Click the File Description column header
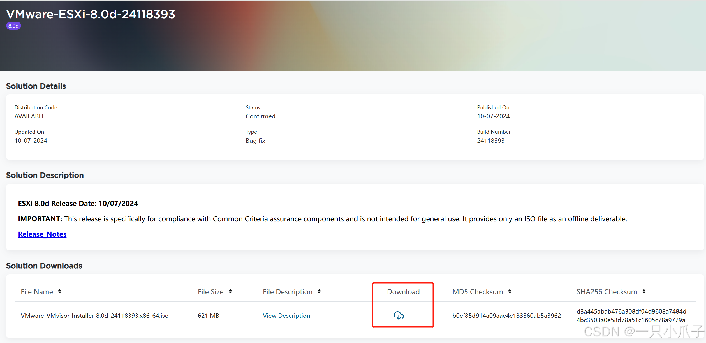The height and width of the screenshot is (343, 706). [287, 292]
